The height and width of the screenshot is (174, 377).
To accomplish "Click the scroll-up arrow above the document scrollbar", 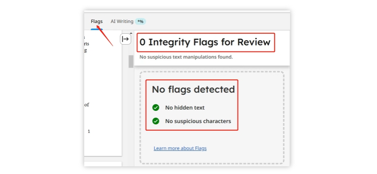I will tap(131, 33).
